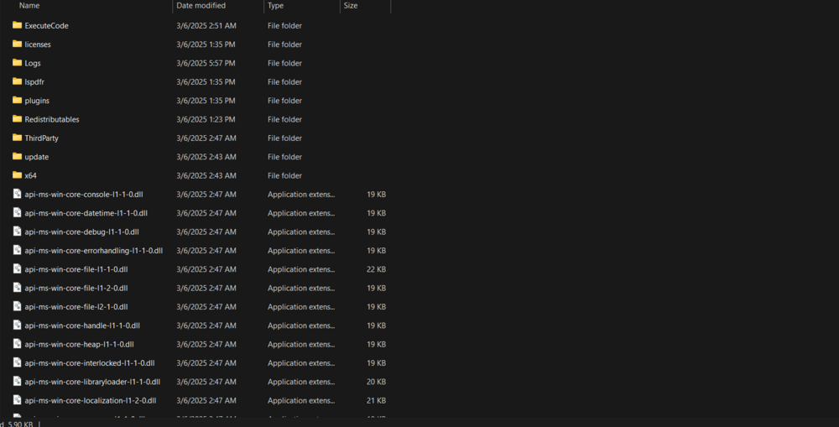Click the 3/6/2025 2:51 AM date of ExecuteCode
The width and height of the screenshot is (839, 427).
(206, 26)
